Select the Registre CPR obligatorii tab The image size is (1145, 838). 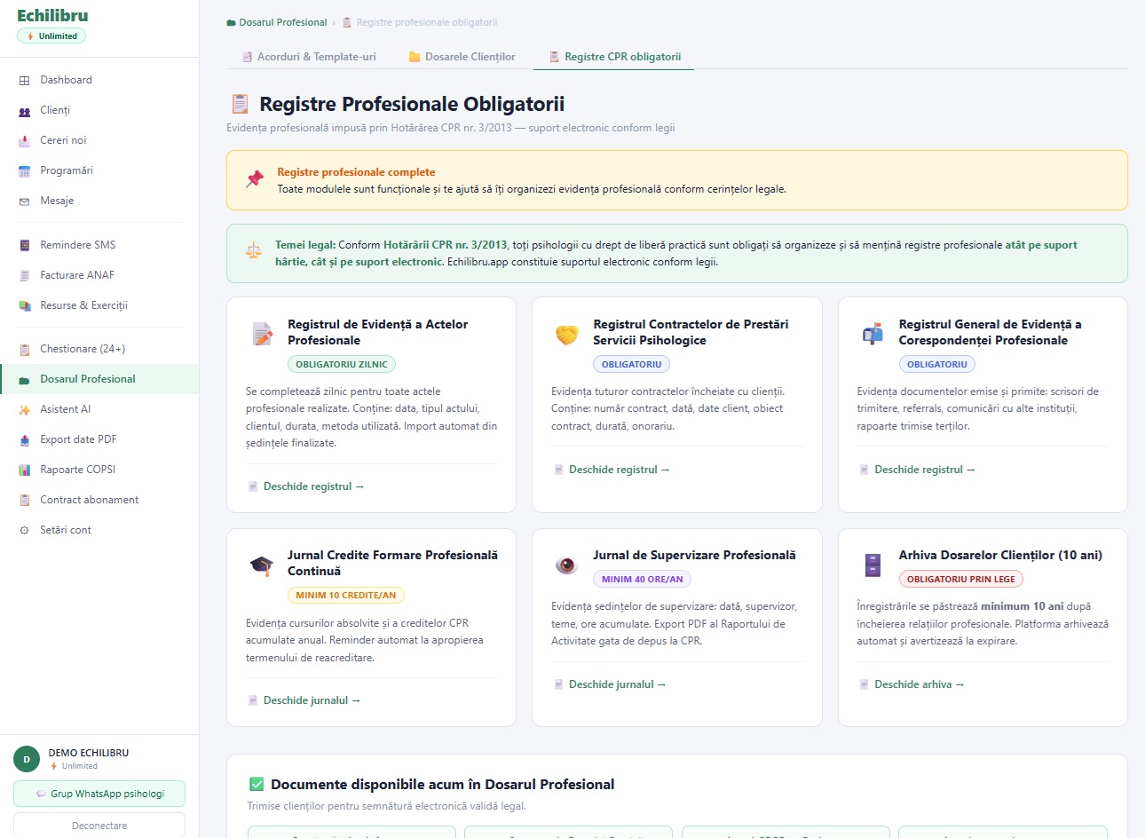(614, 57)
